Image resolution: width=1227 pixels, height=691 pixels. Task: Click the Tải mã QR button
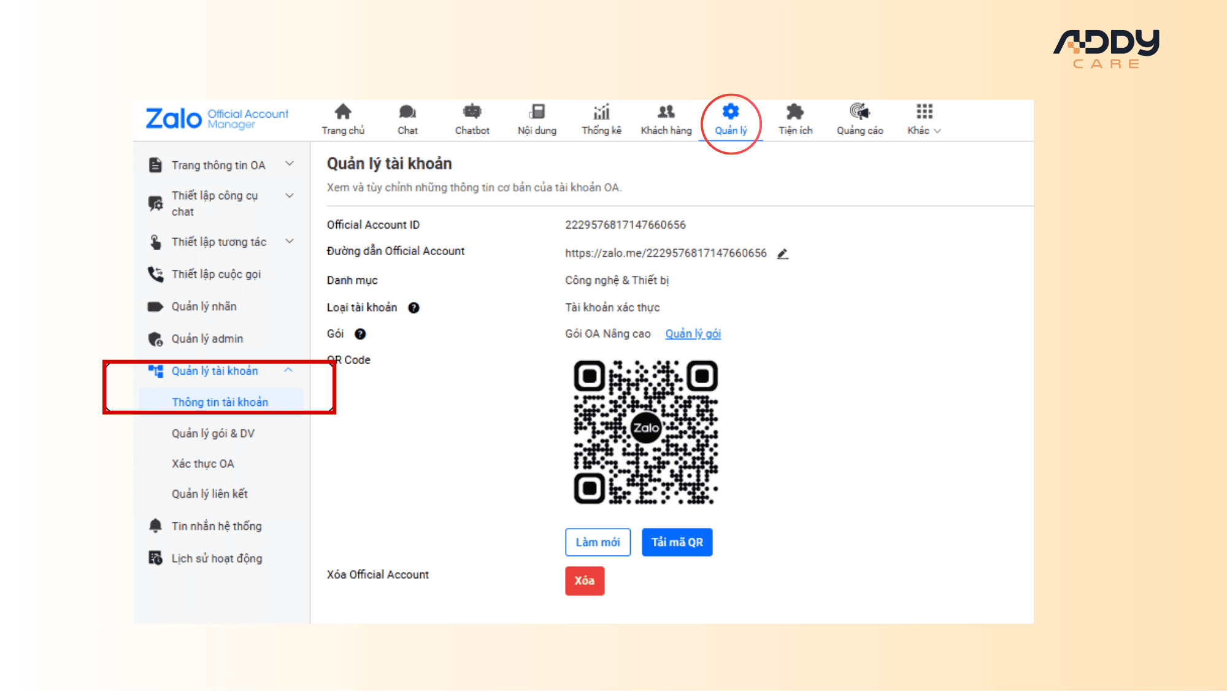[x=677, y=542]
